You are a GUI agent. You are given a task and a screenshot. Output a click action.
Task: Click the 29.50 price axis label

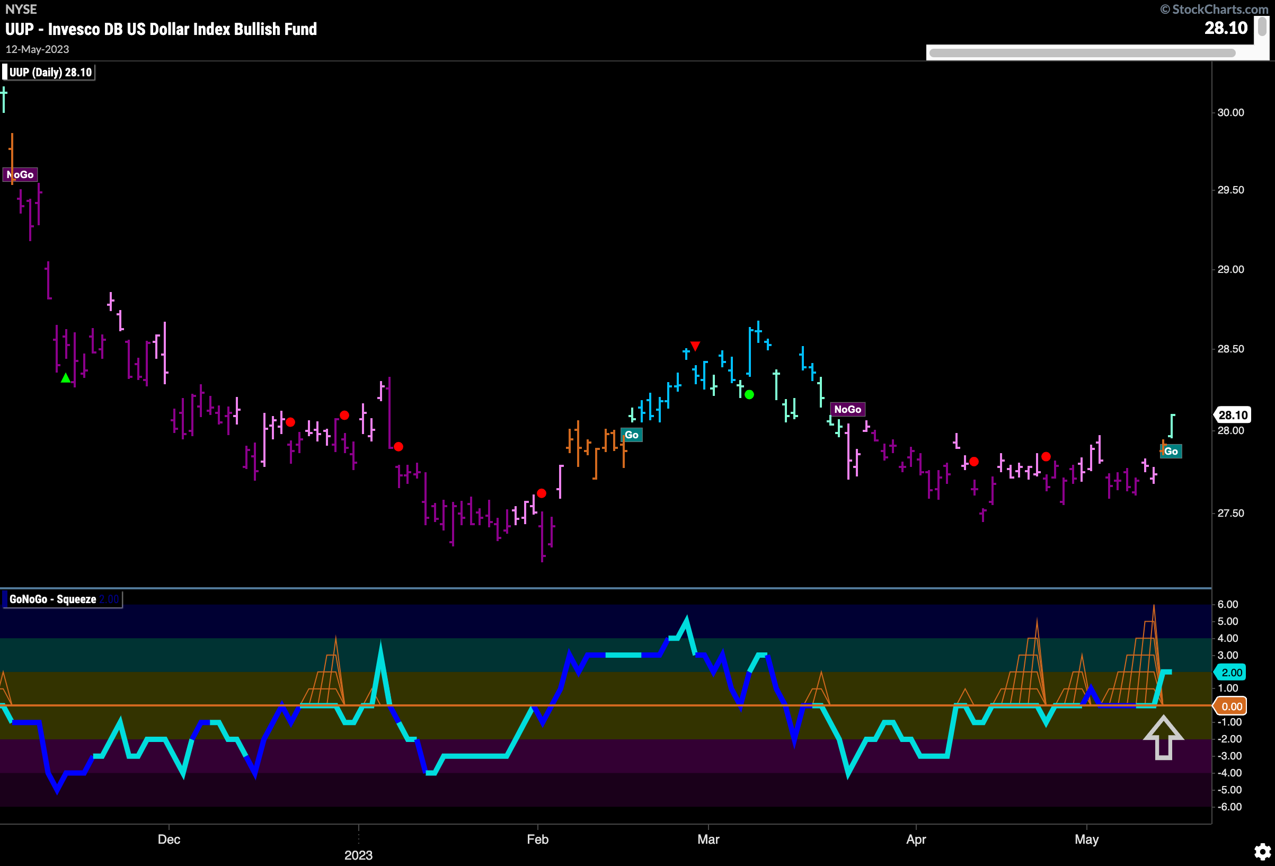pos(1230,190)
